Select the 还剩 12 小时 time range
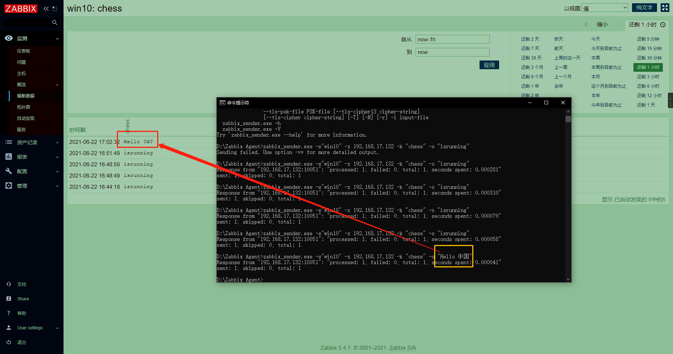The image size is (673, 354). click(649, 96)
